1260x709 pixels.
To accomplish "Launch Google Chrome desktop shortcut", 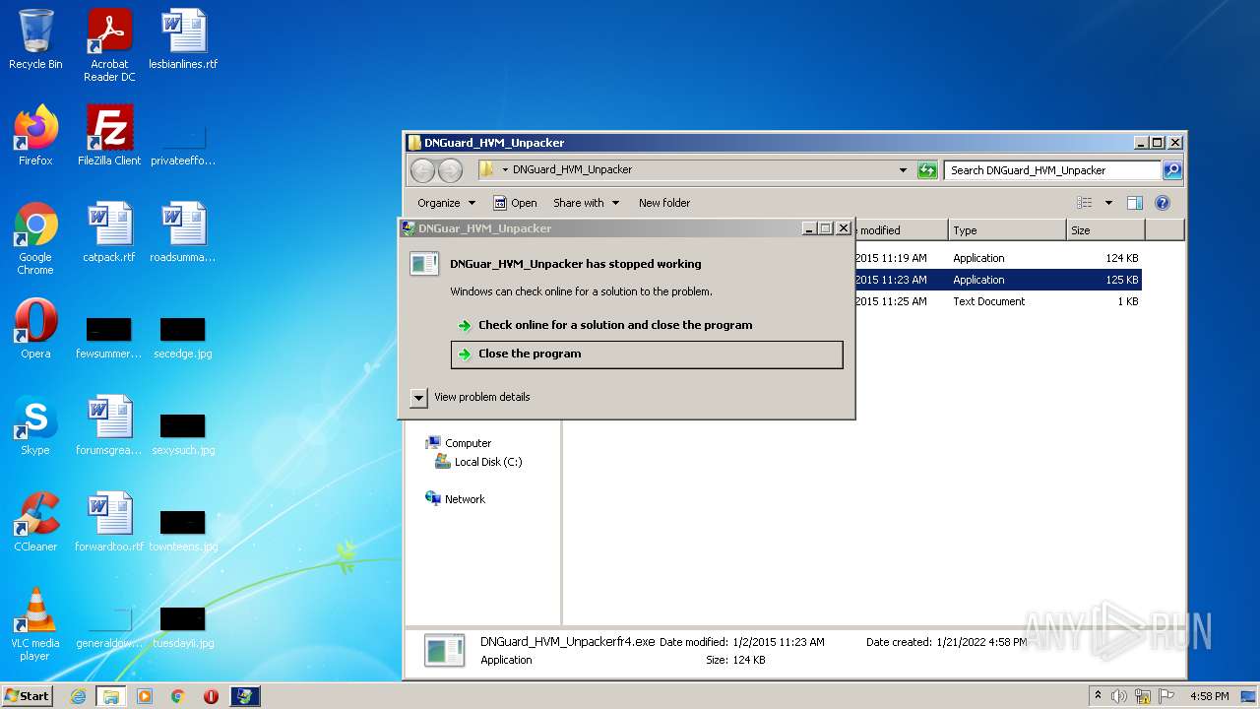I will coord(35,238).
